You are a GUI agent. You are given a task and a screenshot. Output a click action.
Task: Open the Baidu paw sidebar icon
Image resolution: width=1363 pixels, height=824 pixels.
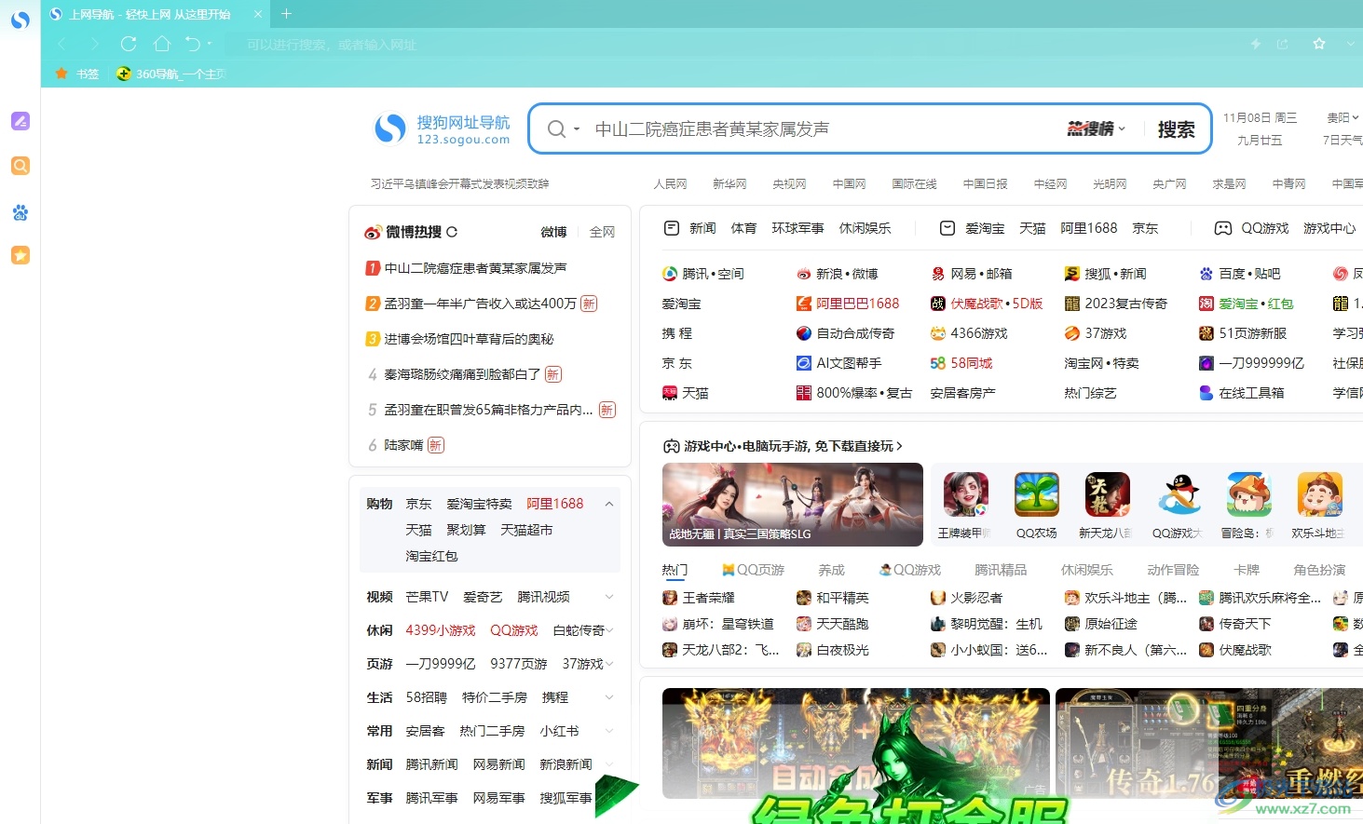click(x=20, y=212)
